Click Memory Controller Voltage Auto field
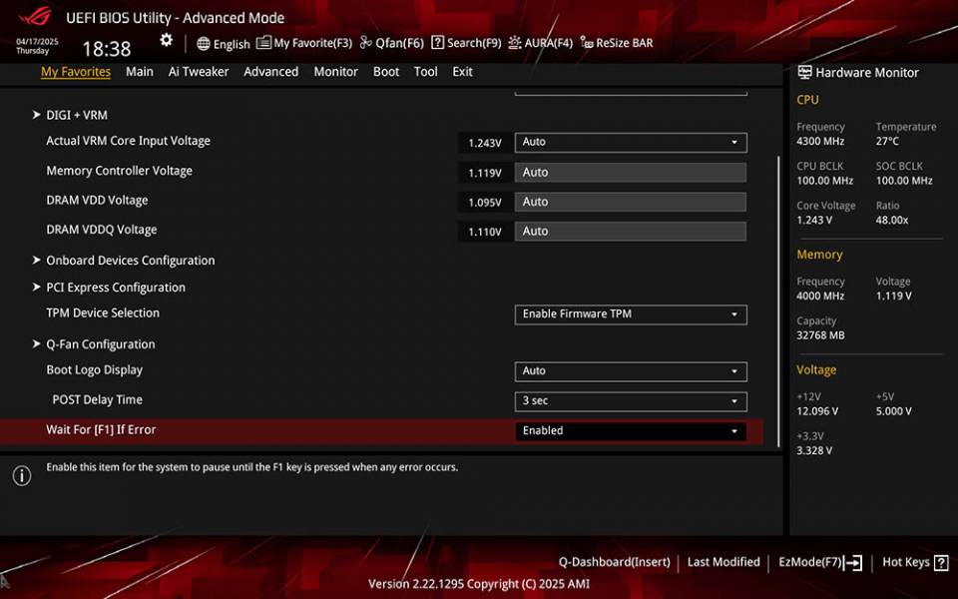 click(x=631, y=173)
